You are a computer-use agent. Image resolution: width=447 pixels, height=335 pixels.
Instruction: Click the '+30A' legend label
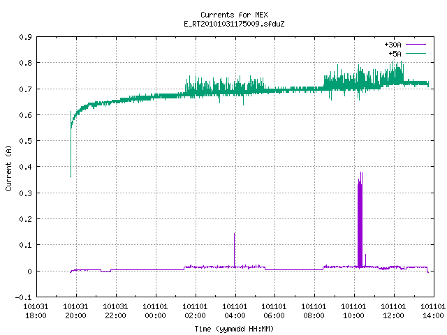(x=393, y=45)
